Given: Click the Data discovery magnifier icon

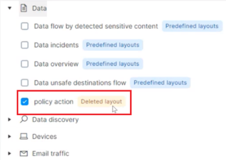Looking at the screenshot, I should pos(24,120).
